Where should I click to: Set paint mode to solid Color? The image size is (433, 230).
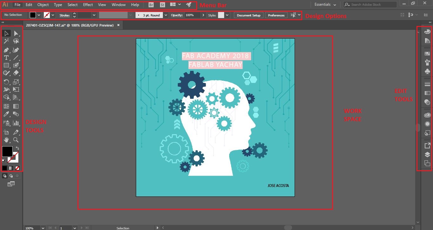5,168
